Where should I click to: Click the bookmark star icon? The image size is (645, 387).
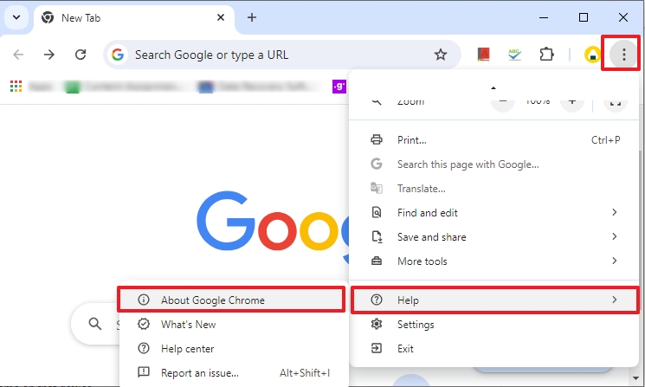point(441,55)
